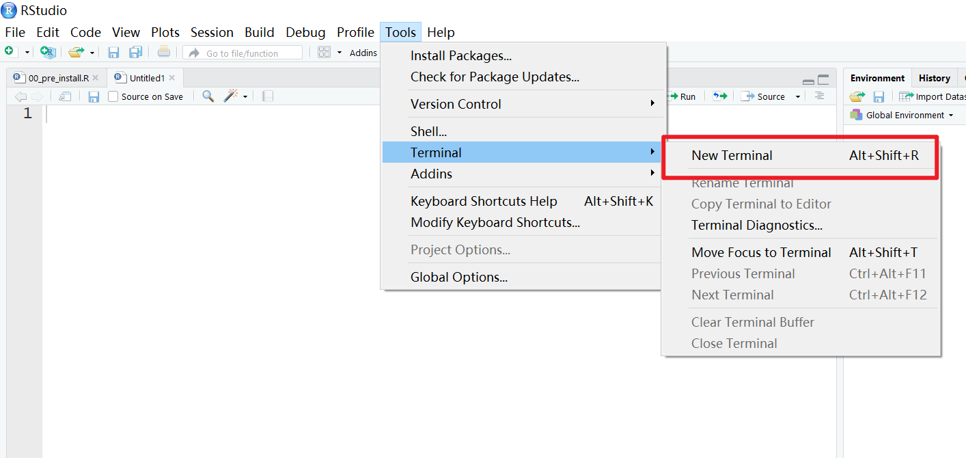The height and width of the screenshot is (458, 966).
Task: Select Modify Keyboard Shortcuts...
Action: click(x=523, y=222)
